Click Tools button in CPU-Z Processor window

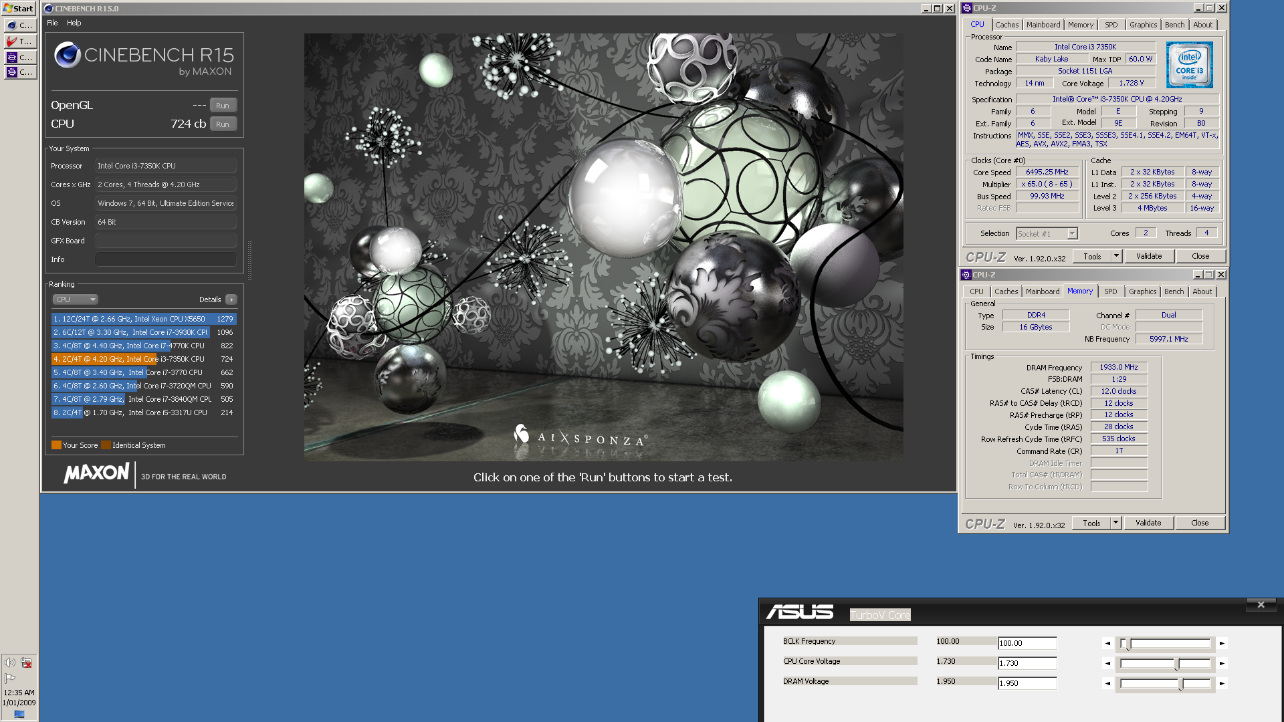click(1092, 256)
